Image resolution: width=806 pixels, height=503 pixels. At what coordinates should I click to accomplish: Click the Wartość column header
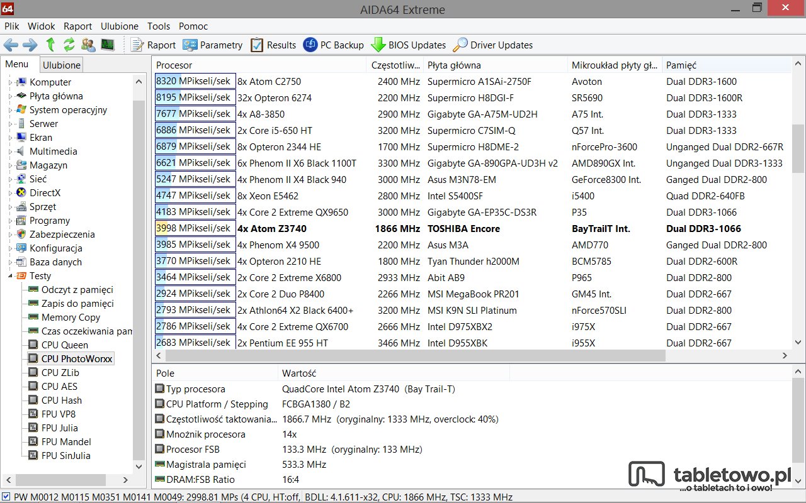pos(394,373)
